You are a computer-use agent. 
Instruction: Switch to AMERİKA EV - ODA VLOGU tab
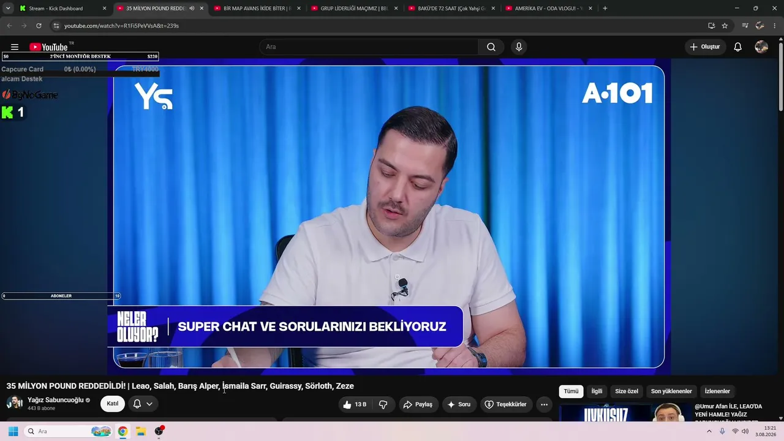click(548, 9)
